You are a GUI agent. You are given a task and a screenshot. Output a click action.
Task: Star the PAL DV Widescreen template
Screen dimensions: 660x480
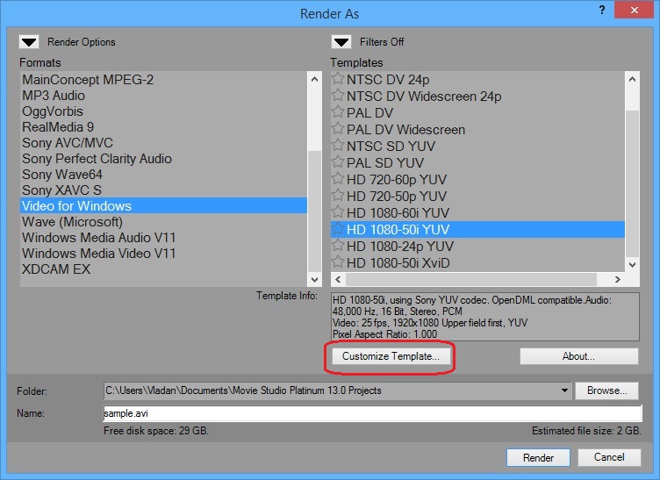click(x=338, y=130)
